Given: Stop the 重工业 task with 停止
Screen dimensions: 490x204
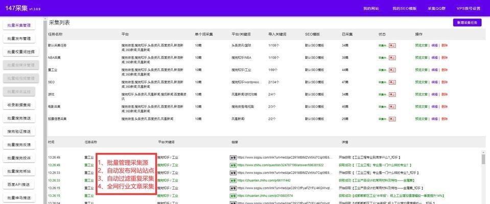Looking at the screenshot, I should (392, 70).
